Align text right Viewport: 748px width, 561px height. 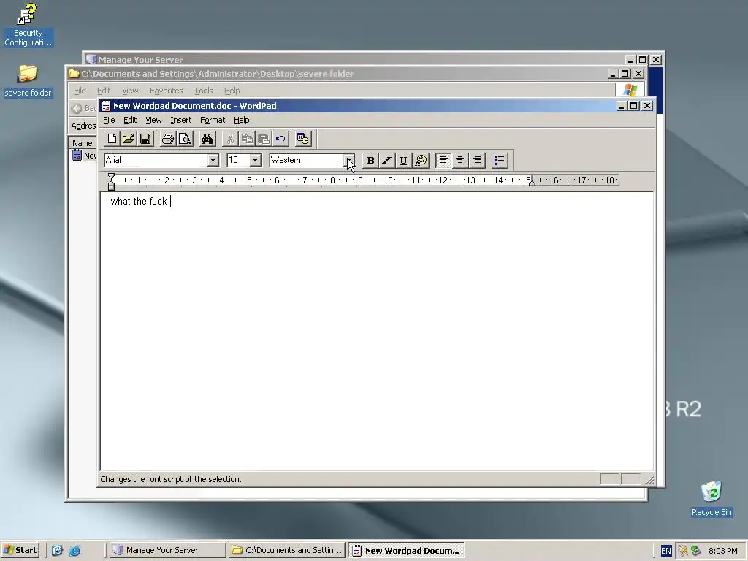tap(476, 160)
